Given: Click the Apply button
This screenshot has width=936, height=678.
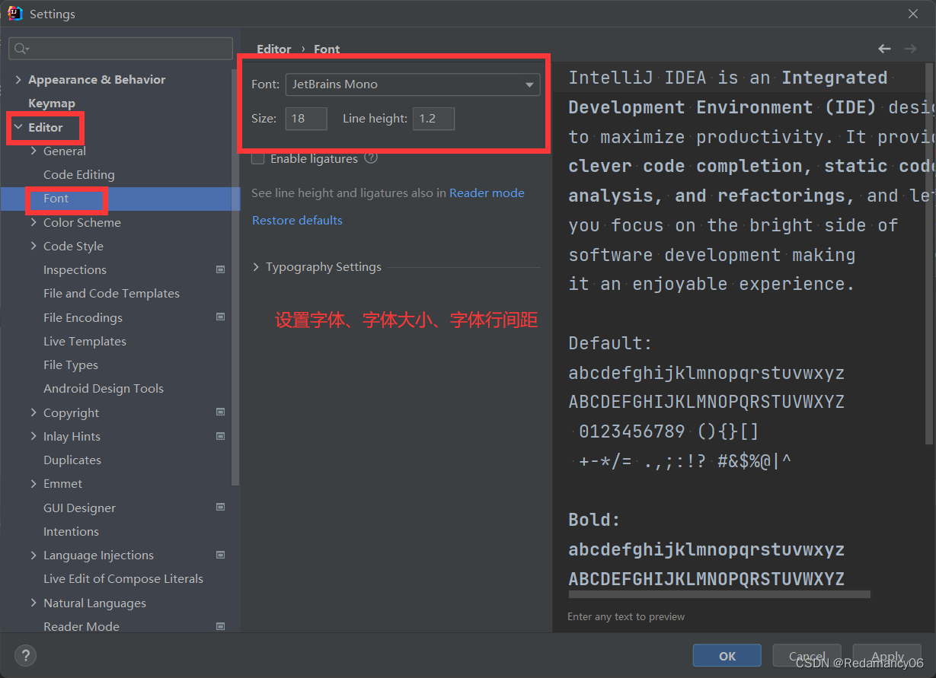Looking at the screenshot, I should click(x=887, y=656).
